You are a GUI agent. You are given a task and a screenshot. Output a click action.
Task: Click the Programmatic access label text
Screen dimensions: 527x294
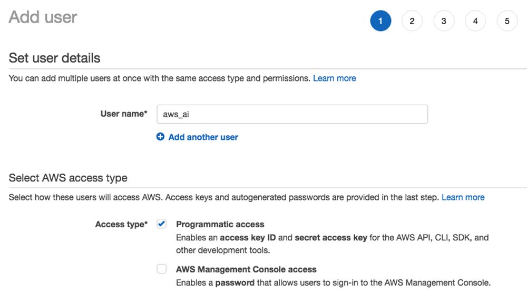(220, 224)
